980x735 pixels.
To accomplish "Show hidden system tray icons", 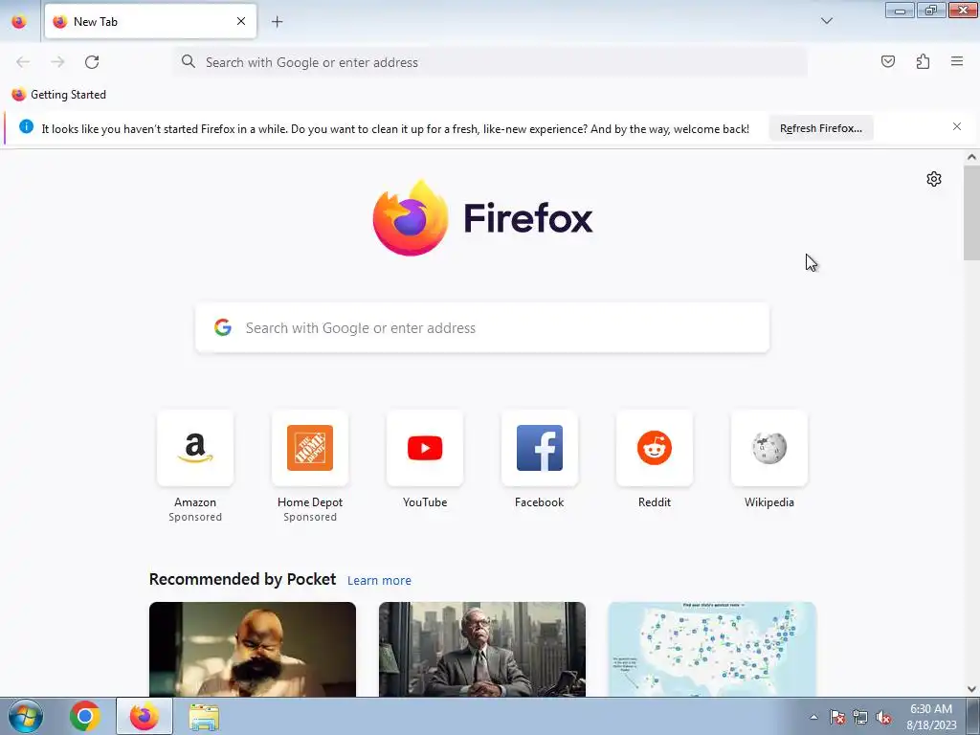I will (x=813, y=717).
